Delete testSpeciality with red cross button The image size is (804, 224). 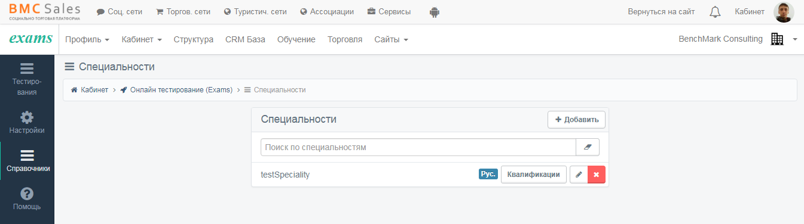(x=597, y=175)
